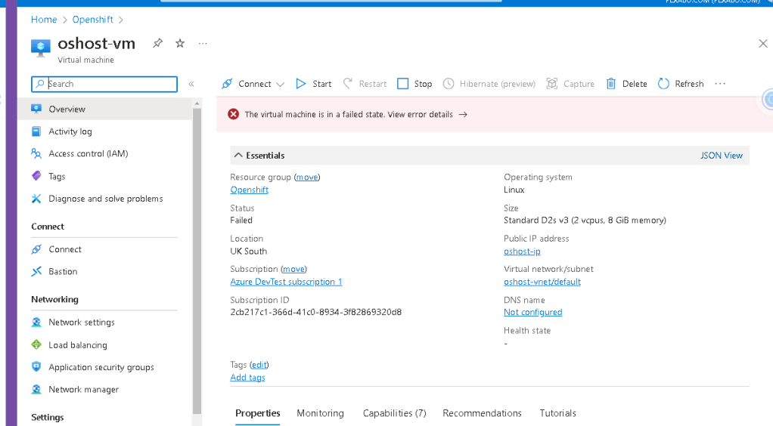Delete the virtual machine
The width and height of the screenshot is (773, 426).
click(626, 84)
